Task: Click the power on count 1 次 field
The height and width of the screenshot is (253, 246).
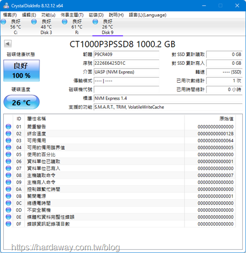Action: (x=224, y=81)
